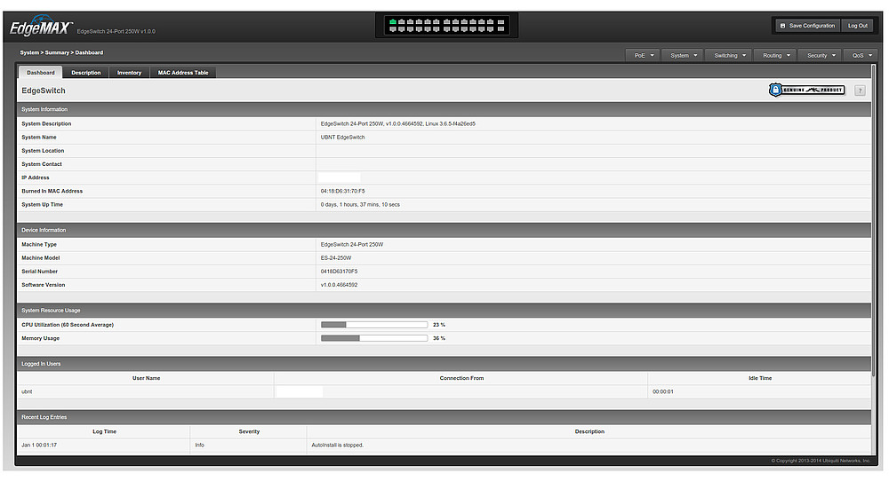Click the Machine Type value EdgeSwitch 24-Port 250W

tap(351, 244)
